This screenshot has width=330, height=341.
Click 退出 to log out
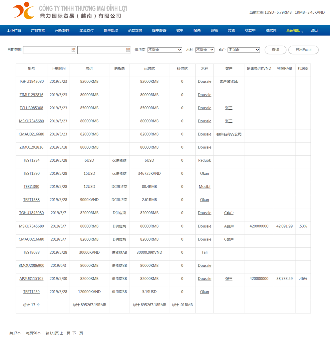click(x=314, y=30)
